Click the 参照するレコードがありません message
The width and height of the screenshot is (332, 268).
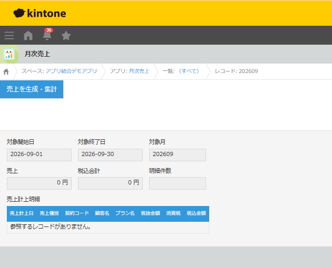[51, 226]
